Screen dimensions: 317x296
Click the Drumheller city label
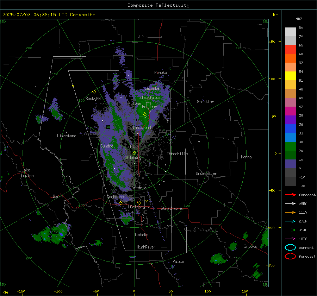pos(206,174)
